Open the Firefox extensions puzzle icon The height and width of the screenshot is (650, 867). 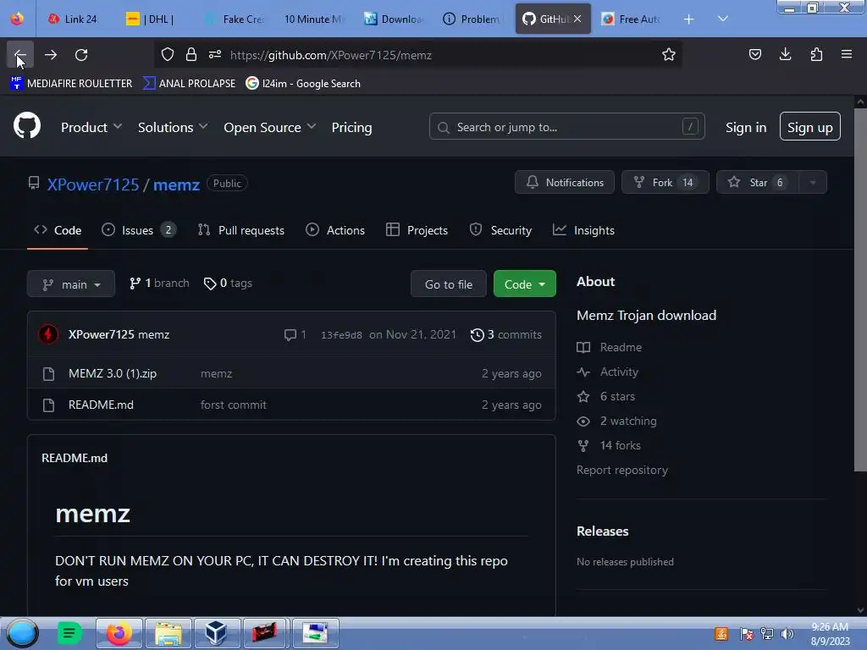(x=816, y=55)
